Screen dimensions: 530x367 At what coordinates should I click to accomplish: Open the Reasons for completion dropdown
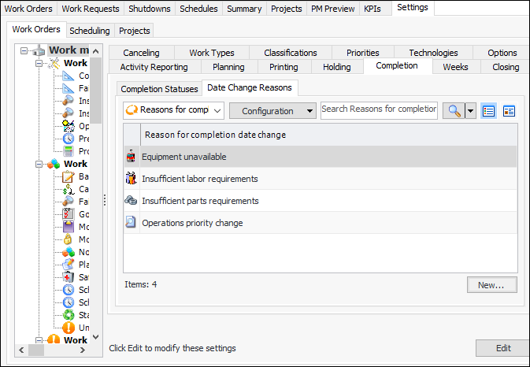174,111
